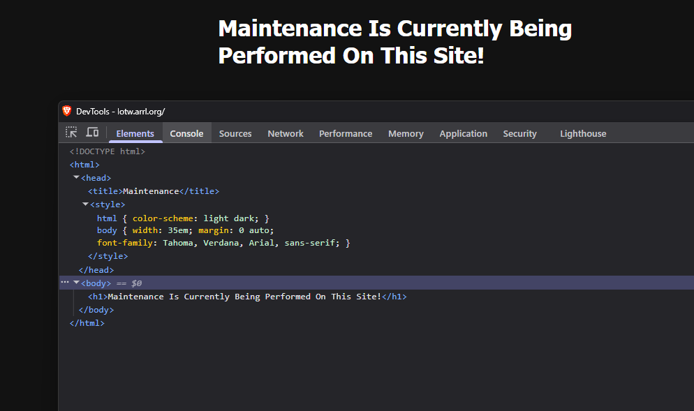Collapse the body element node
Image resolution: width=694 pixels, height=411 pixels.
coord(76,283)
